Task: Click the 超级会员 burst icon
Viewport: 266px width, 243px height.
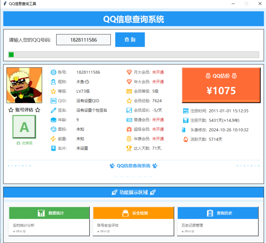Action: point(129,129)
